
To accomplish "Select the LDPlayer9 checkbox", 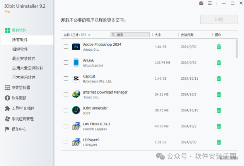I will pyautogui.click(x=66, y=142).
